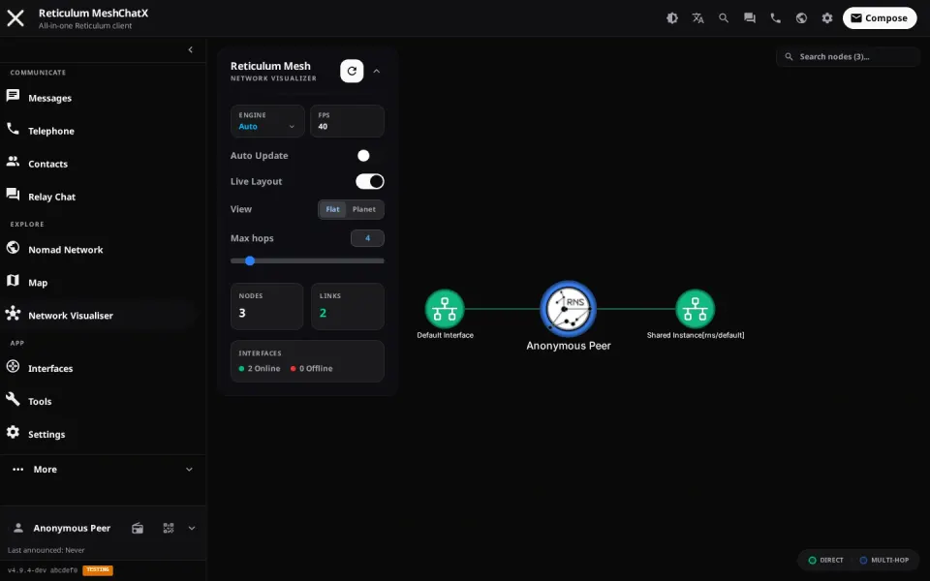The height and width of the screenshot is (581, 930).
Task: Click the 2 Online interfaces indicator
Action: pyautogui.click(x=260, y=368)
